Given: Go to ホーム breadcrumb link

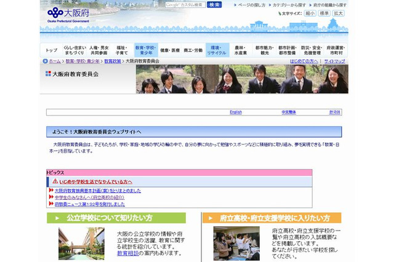Looking at the screenshot, I should (55, 61).
